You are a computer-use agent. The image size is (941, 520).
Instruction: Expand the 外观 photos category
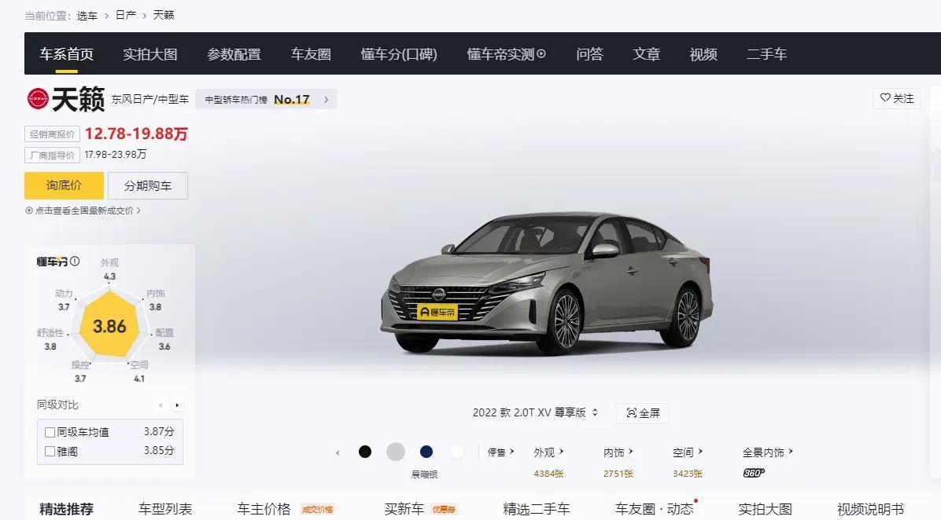(x=548, y=452)
